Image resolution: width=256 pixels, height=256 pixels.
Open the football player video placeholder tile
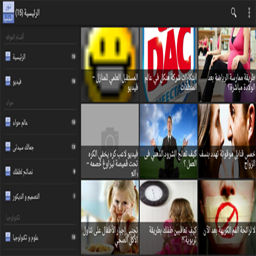[x=110, y=141]
